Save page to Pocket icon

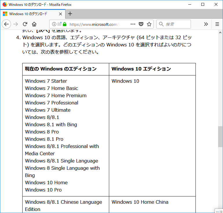pos(141,24)
